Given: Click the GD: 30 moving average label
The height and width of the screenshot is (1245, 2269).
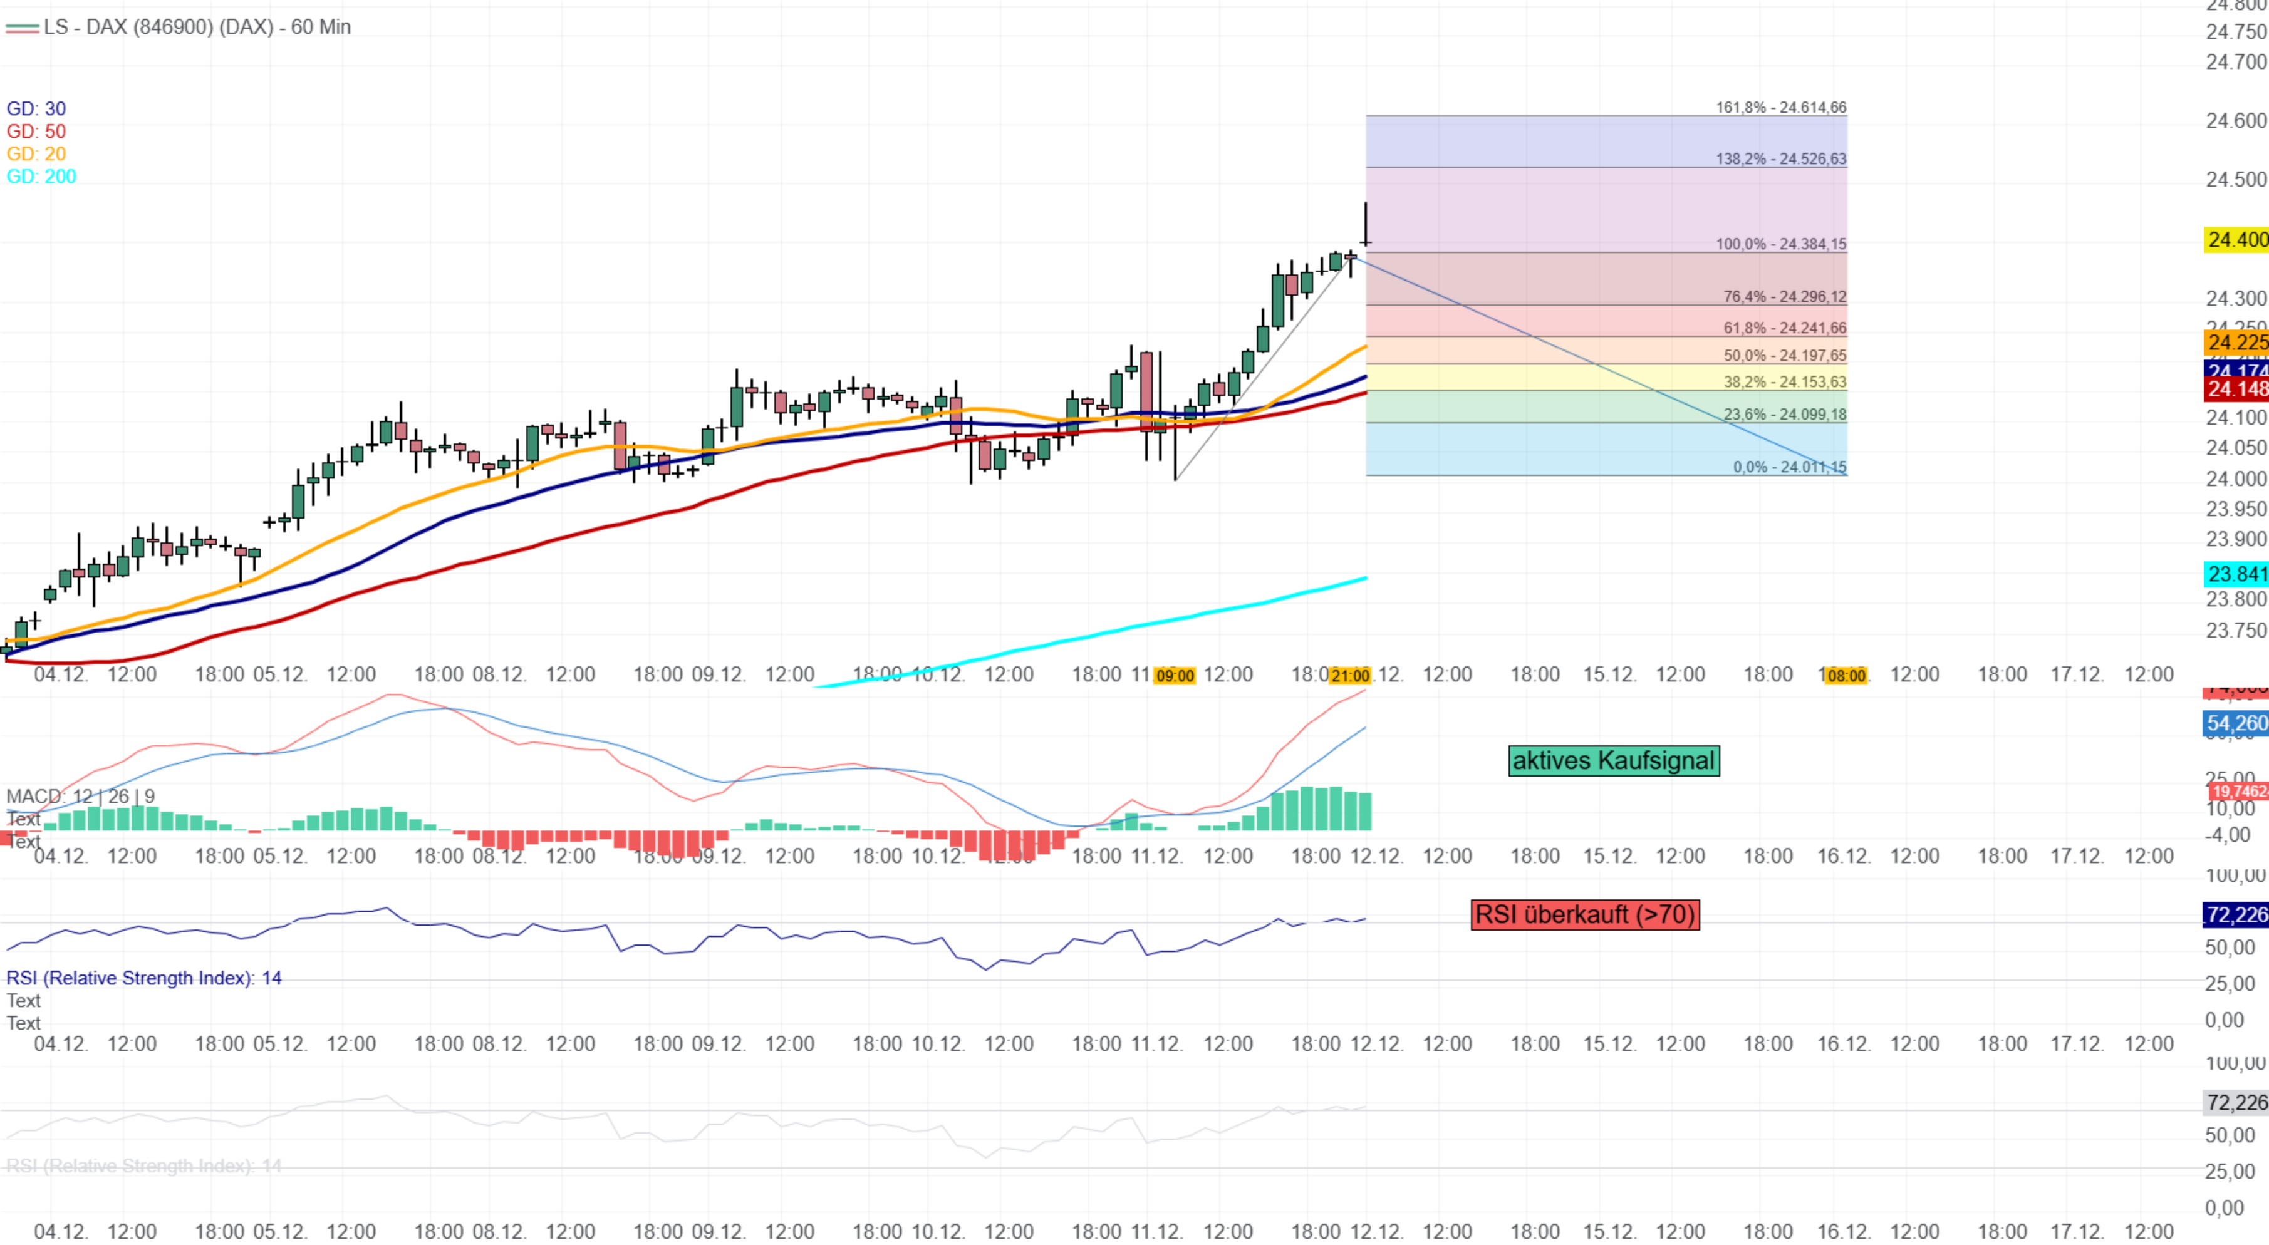Looking at the screenshot, I should pyautogui.click(x=36, y=109).
